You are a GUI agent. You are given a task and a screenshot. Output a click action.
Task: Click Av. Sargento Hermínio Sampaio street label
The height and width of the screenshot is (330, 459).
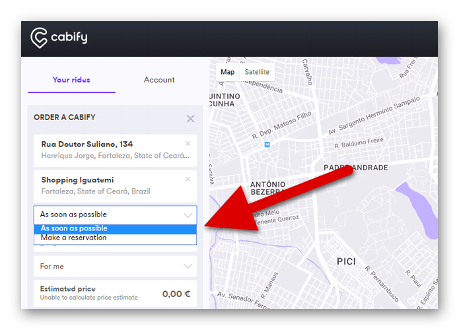[374, 115]
